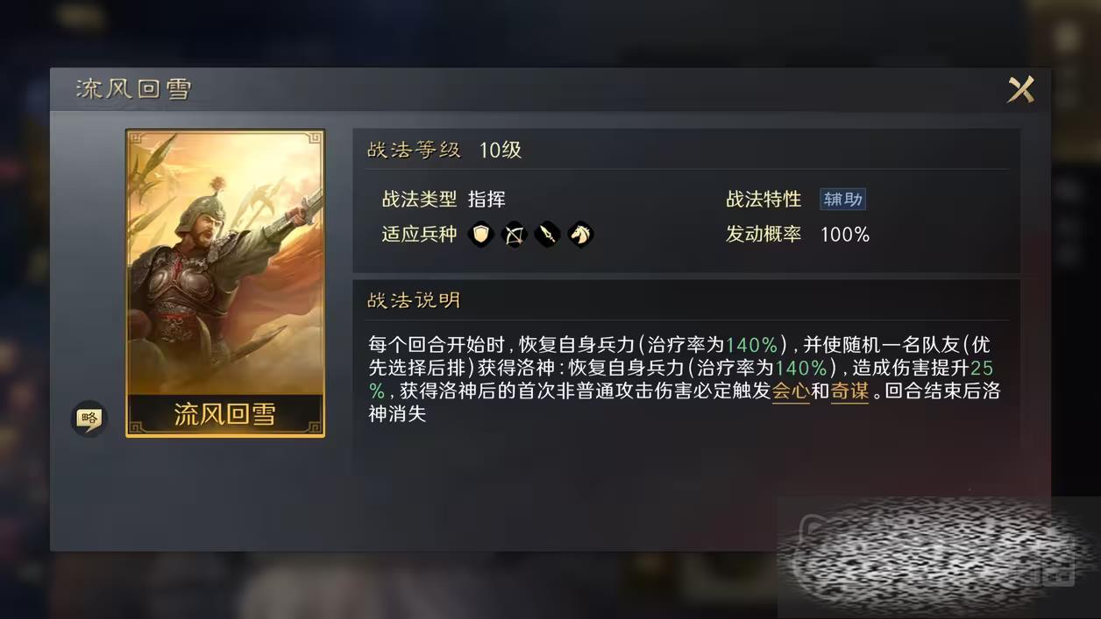Viewport: 1101px width, 619px height.
Task: Open the 奇谋 keyword link
Action: (x=849, y=391)
